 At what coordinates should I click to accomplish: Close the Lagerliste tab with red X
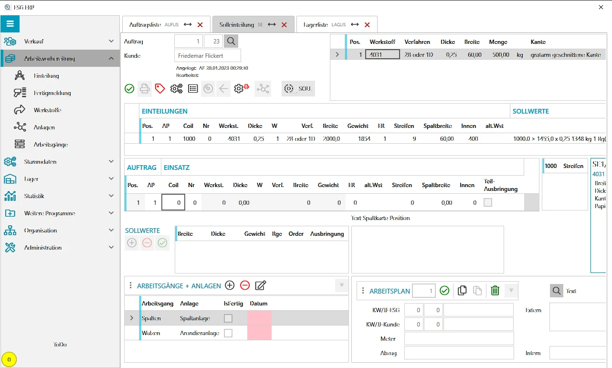coord(367,25)
